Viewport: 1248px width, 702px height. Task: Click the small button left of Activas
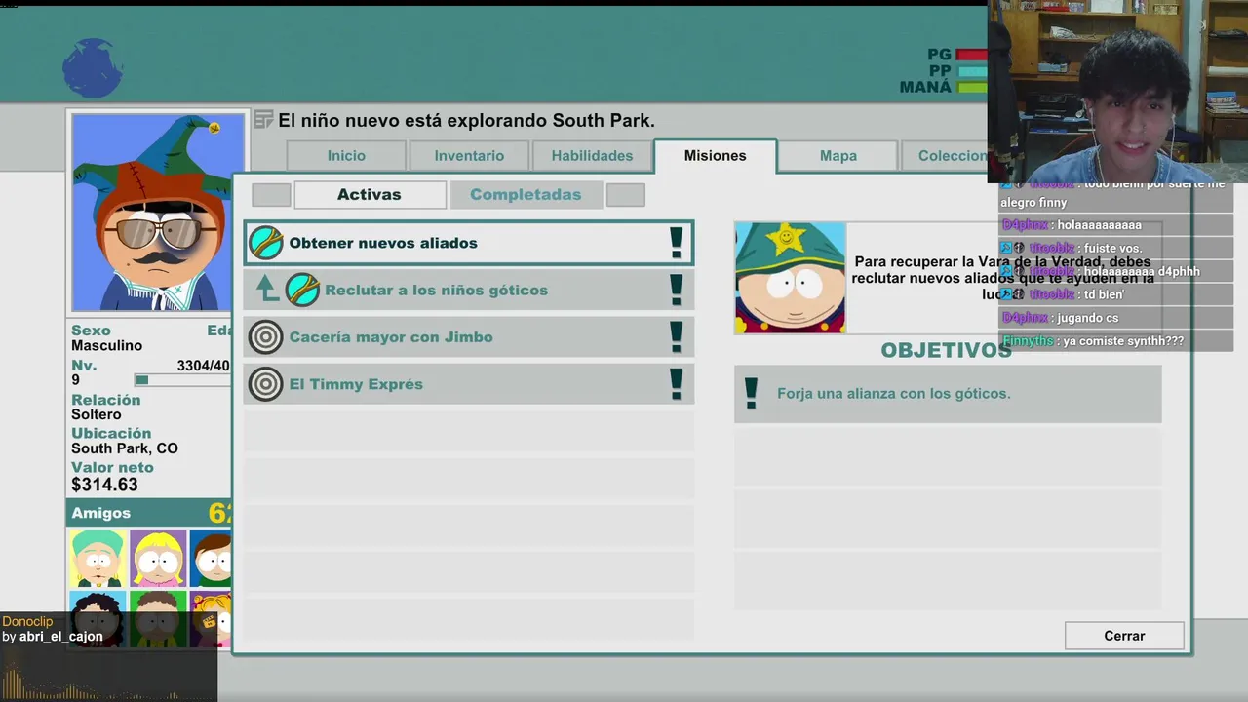pos(271,195)
